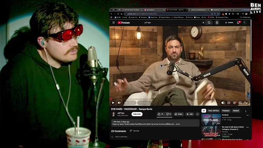Screen dimensions: 263x148
Task: Click the Ask AI button
Action: pyautogui.click(x=190, y=114)
